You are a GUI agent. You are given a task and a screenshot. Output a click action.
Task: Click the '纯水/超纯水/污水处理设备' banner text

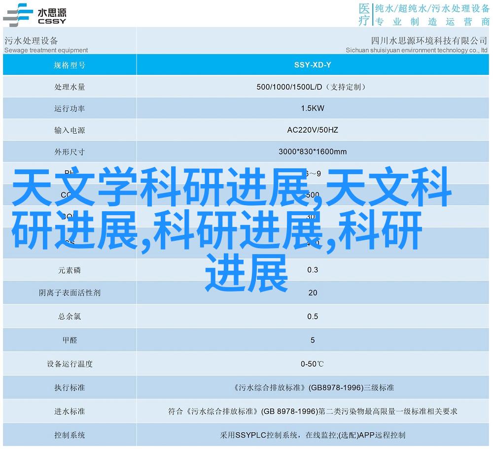coord(432,8)
